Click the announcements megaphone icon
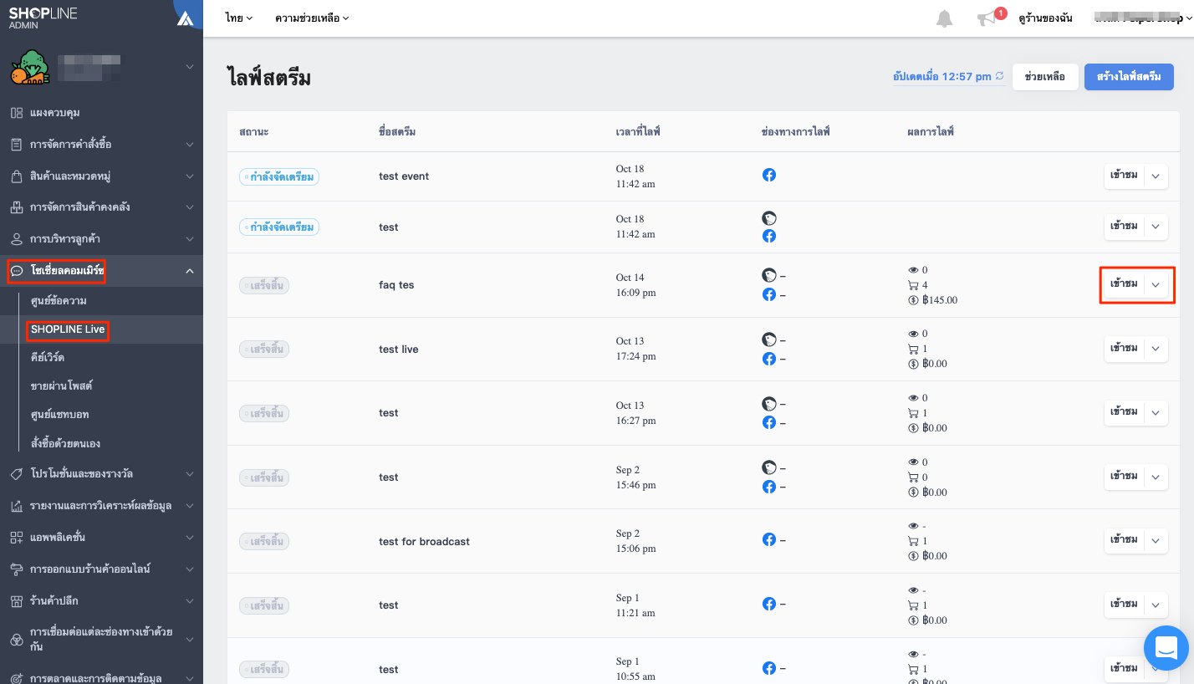This screenshot has width=1194, height=684. (x=987, y=19)
